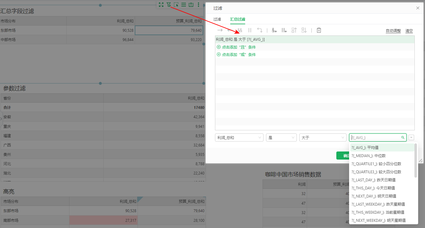This screenshot has width=425, height=228.
Task: Select ?{_NEXT_DAY_}: 明天日期值 option
Action: tap(382, 196)
